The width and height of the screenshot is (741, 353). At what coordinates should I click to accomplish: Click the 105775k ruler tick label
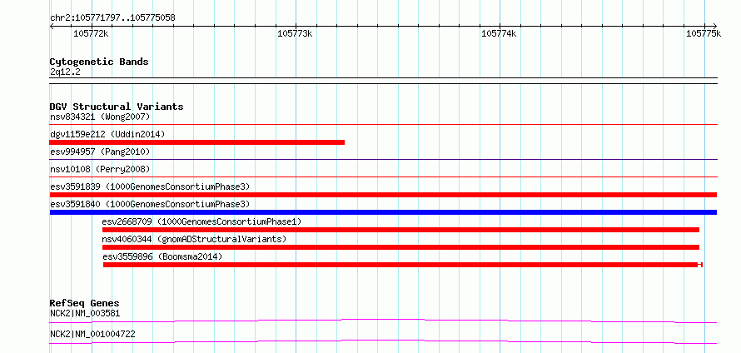[704, 33]
